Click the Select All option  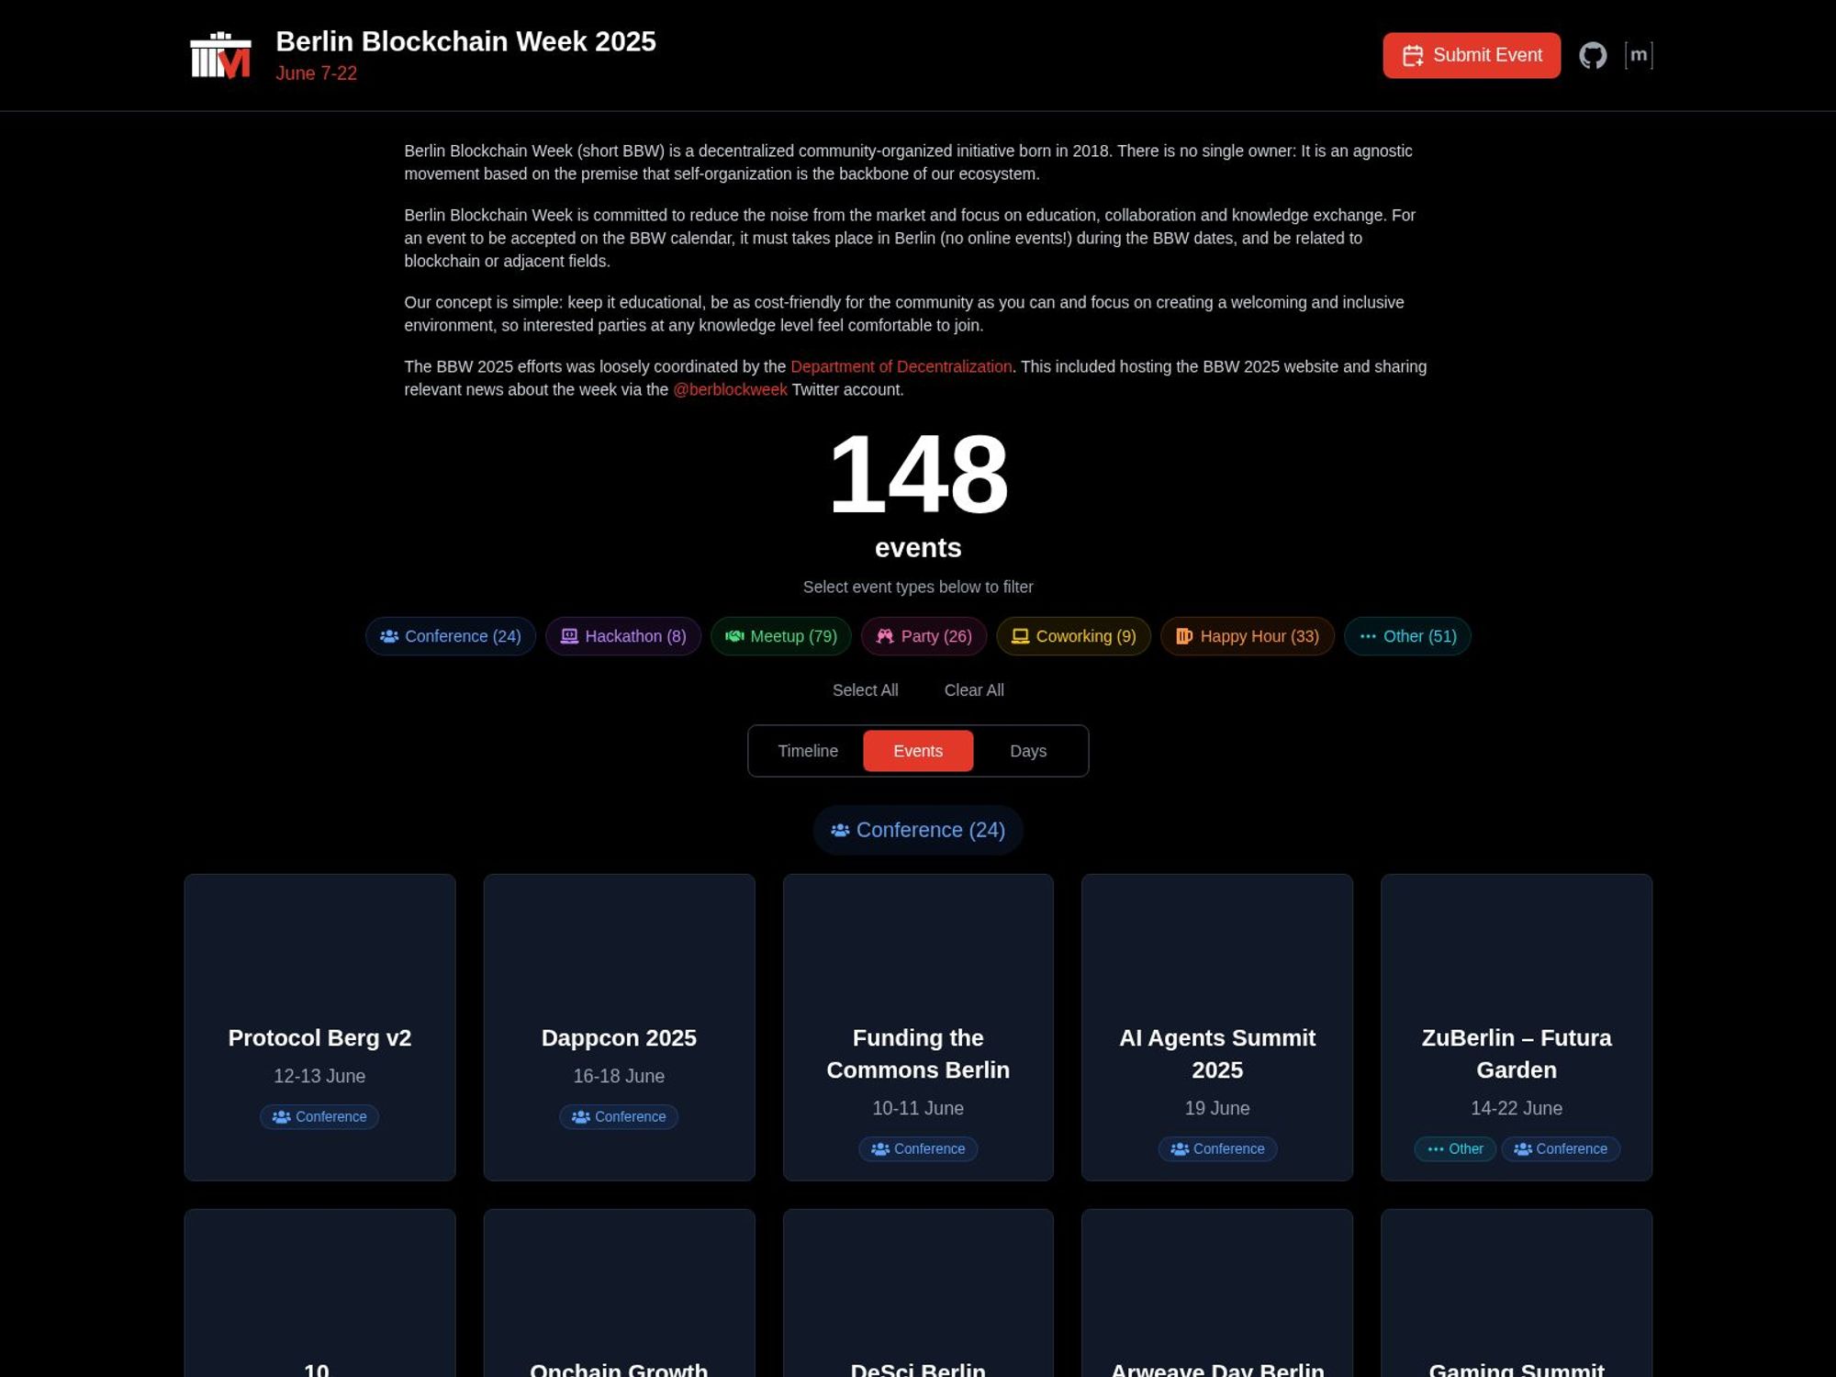click(x=865, y=689)
